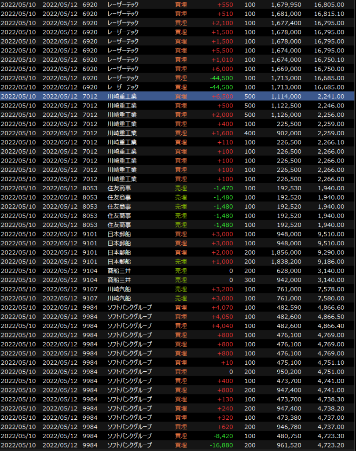Select the 川崎重工業 row priced 2,266.10
The height and width of the screenshot is (451, 356).
[x=176, y=142]
